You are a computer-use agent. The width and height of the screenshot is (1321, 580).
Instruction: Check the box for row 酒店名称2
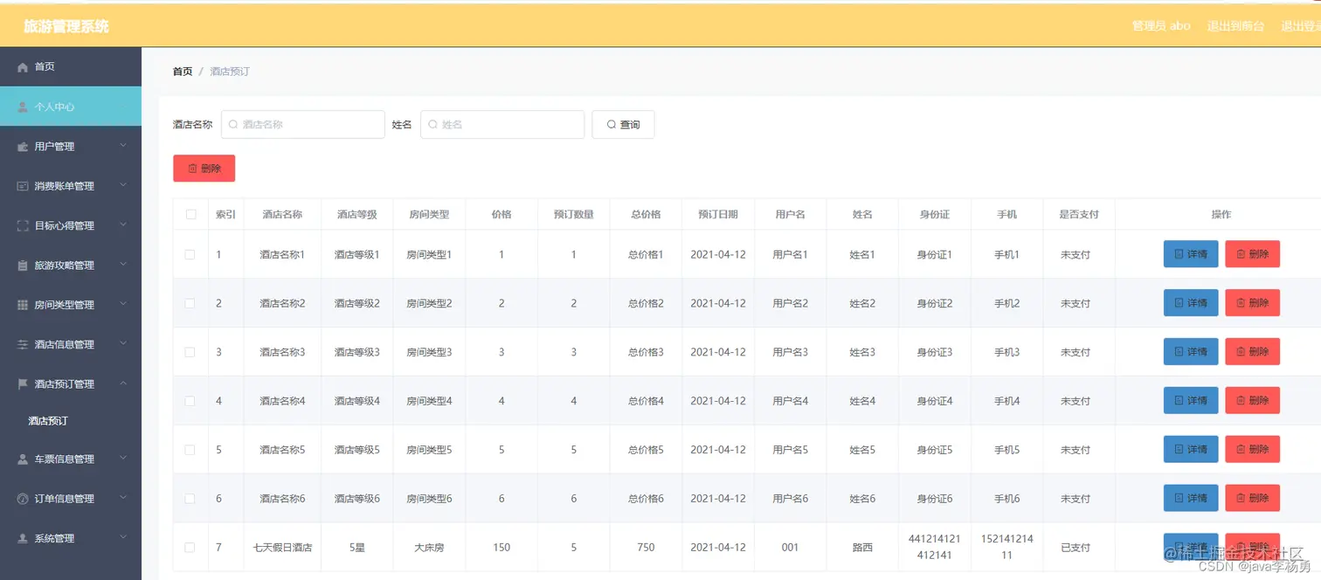[190, 303]
